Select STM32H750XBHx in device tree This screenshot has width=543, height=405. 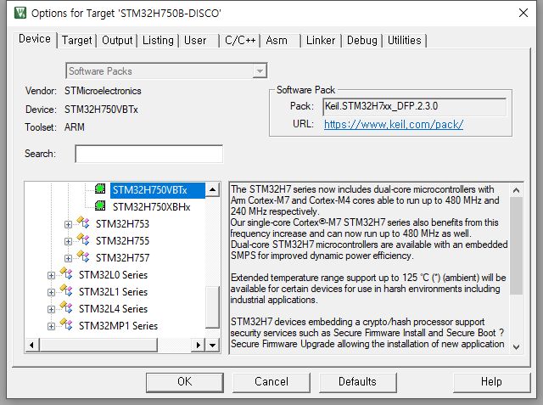(x=151, y=207)
